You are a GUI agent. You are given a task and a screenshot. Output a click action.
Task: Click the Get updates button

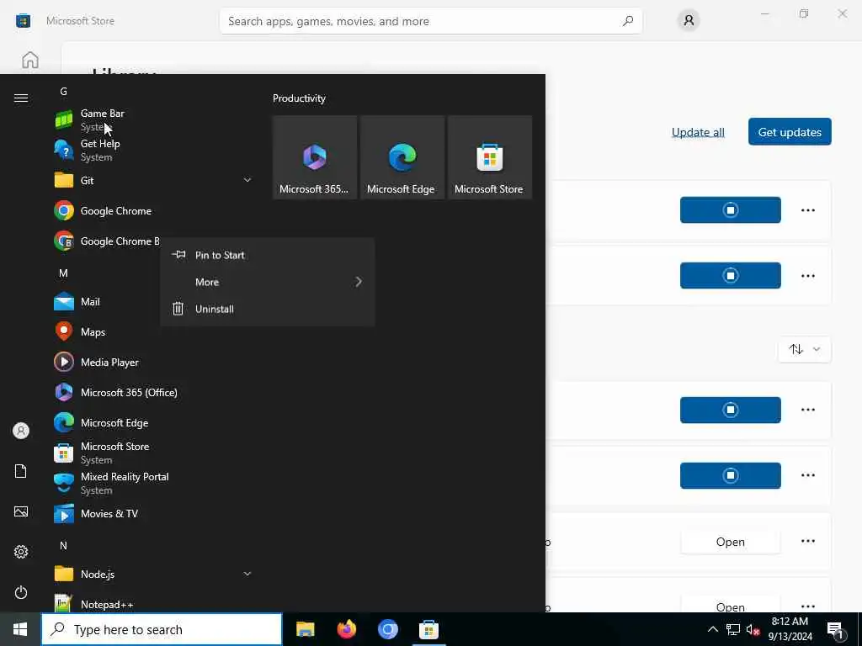[x=790, y=132]
